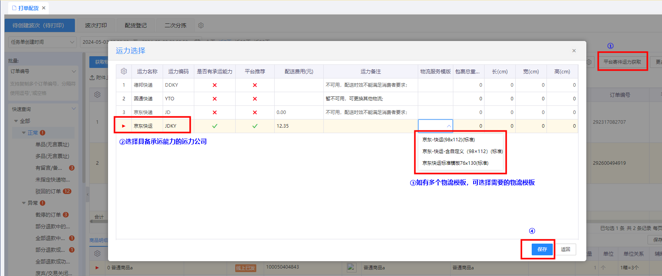The height and width of the screenshot is (276, 662).
Task: Click the date range input 2024-05-03
Action: (141, 42)
